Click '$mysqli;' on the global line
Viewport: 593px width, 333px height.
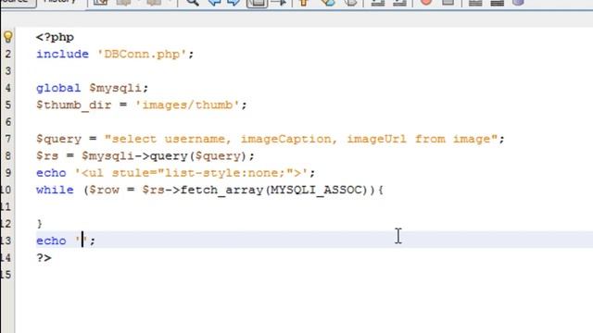119,88
